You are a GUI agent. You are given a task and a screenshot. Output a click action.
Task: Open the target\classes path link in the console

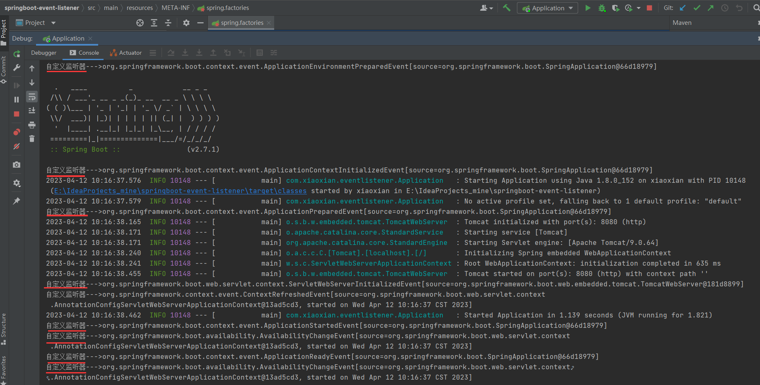pyautogui.click(x=180, y=191)
